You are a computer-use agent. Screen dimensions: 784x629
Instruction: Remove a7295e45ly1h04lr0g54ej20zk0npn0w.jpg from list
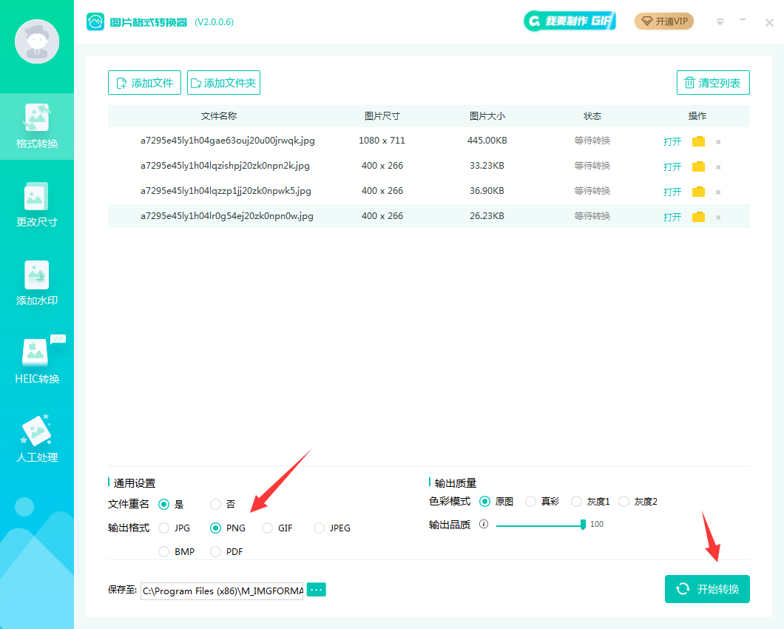tap(718, 217)
